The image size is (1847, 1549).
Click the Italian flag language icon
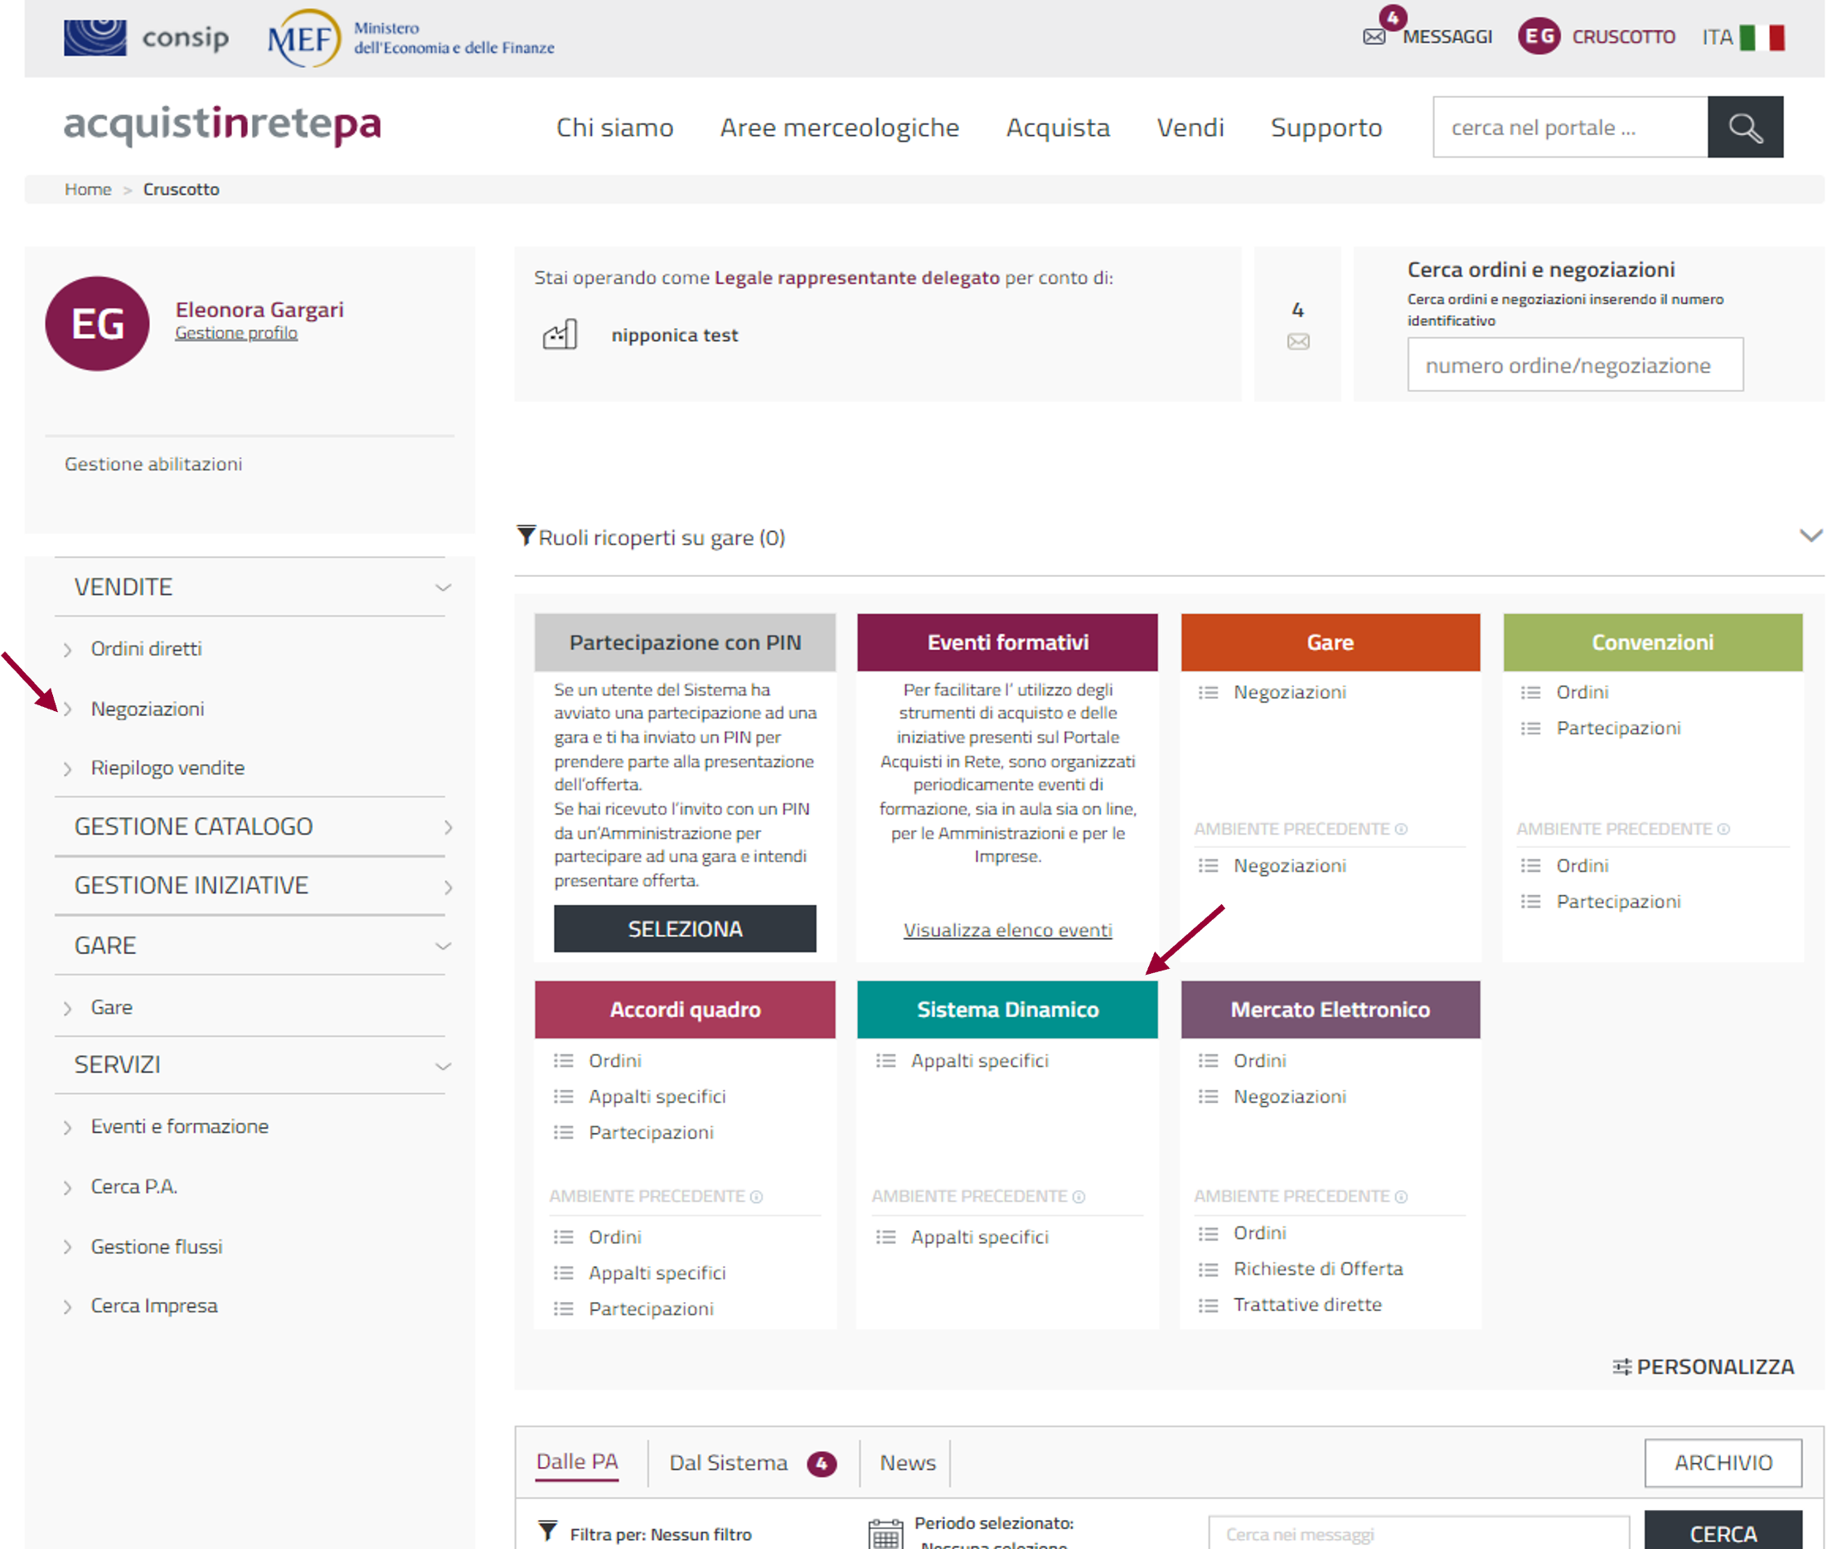pyautogui.click(x=1762, y=37)
